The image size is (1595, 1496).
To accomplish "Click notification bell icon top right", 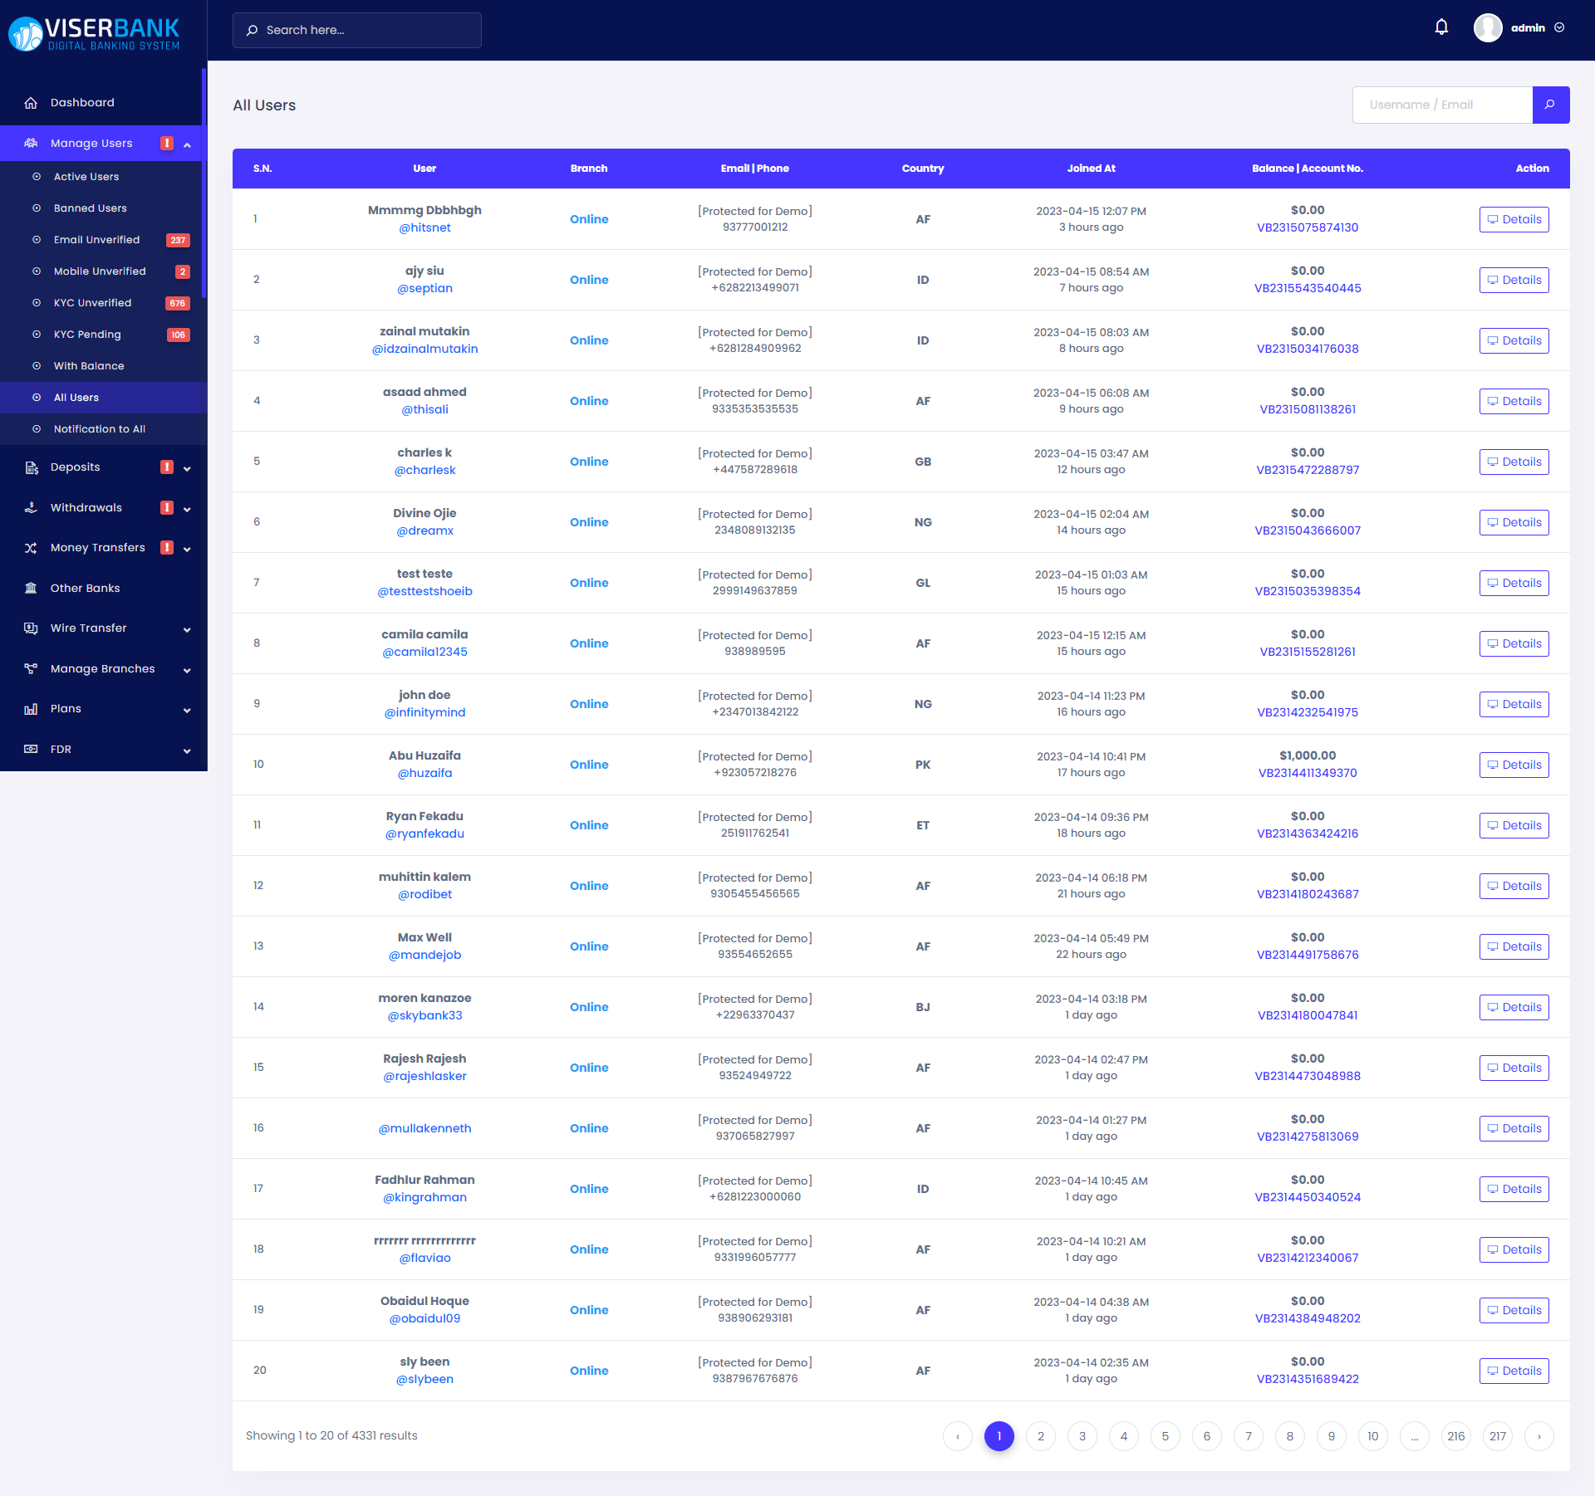I will 1443,28.
